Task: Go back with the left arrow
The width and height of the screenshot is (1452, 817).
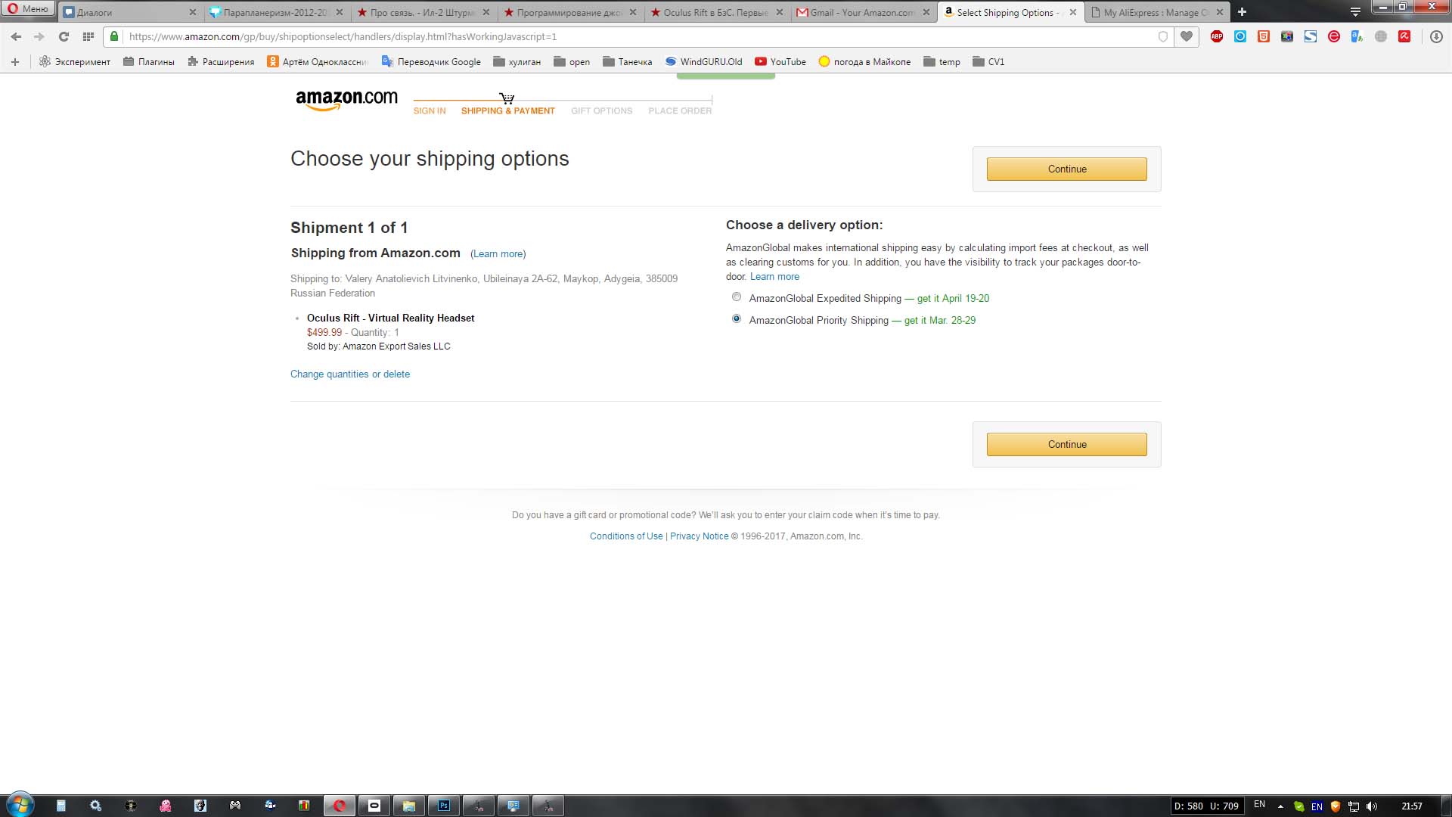Action: [x=16, y=36]
